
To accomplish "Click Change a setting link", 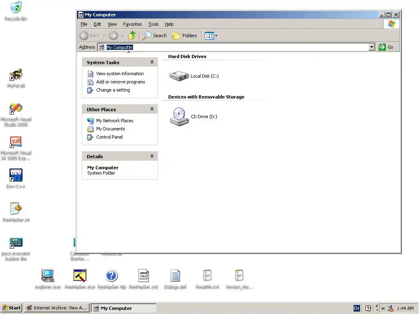I will click(x=113, y=90).
